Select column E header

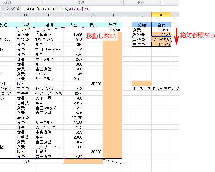(49, 15)
